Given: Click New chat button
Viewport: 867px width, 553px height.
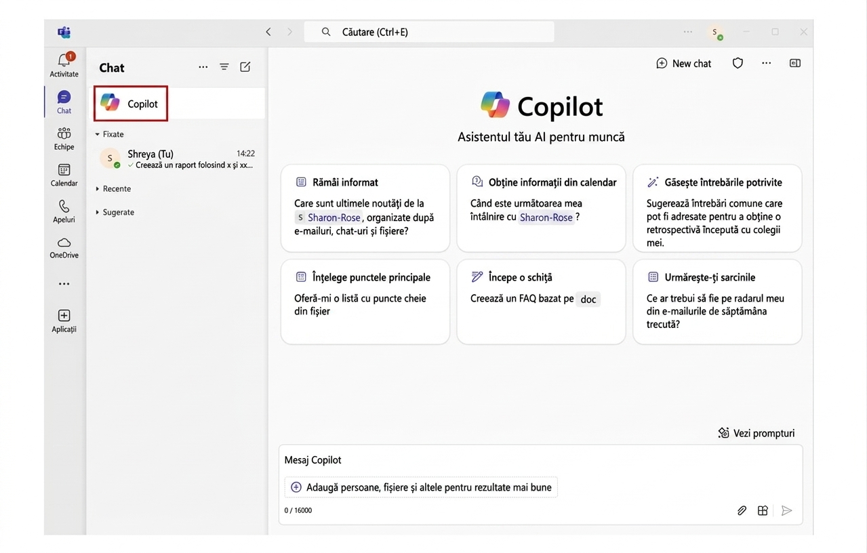Looking at the screenshot, I should click(684, 63).
